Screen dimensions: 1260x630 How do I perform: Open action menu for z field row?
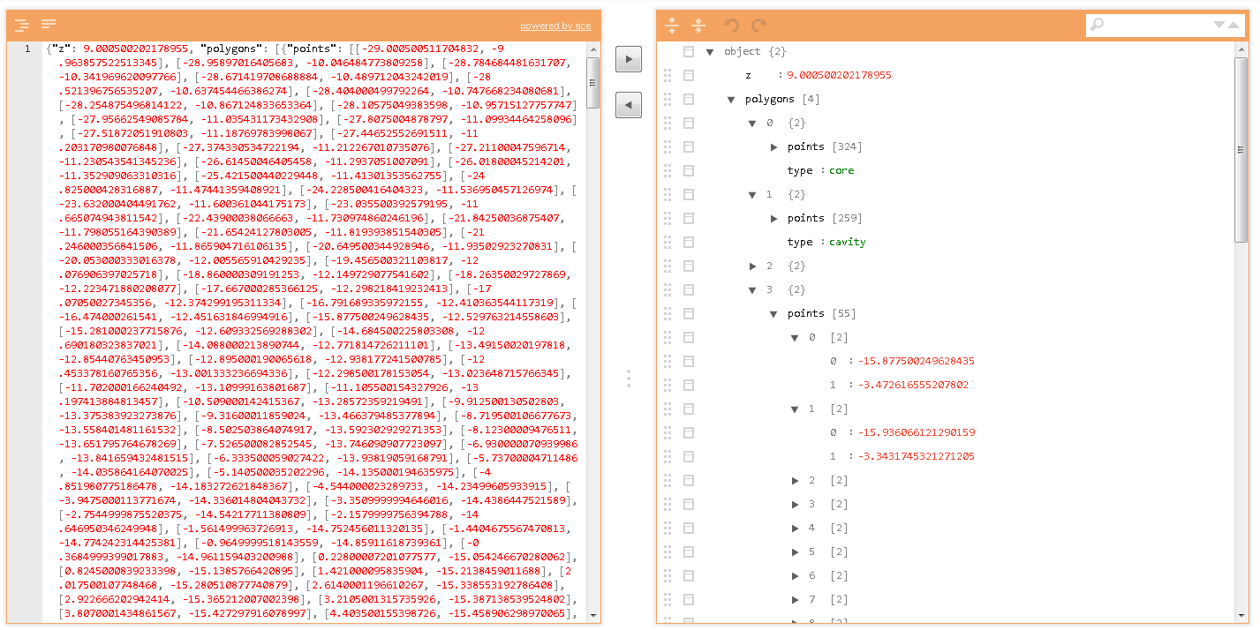(x=689, y=75)
